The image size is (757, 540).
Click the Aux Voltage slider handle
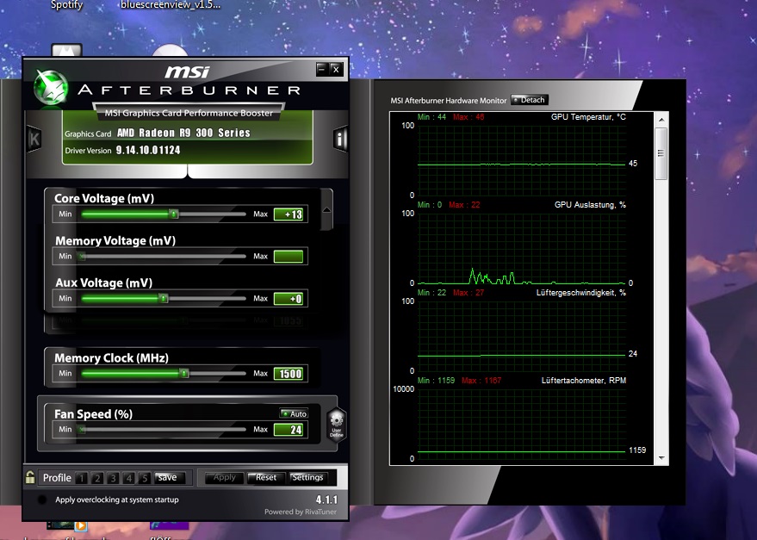(x=164, y=299)
